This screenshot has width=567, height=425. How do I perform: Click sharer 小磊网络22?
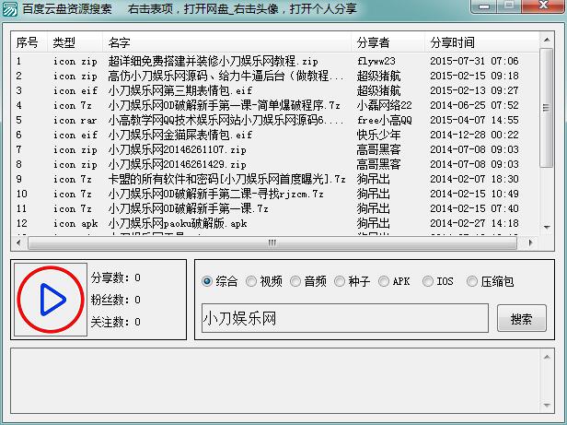[384, 105]
